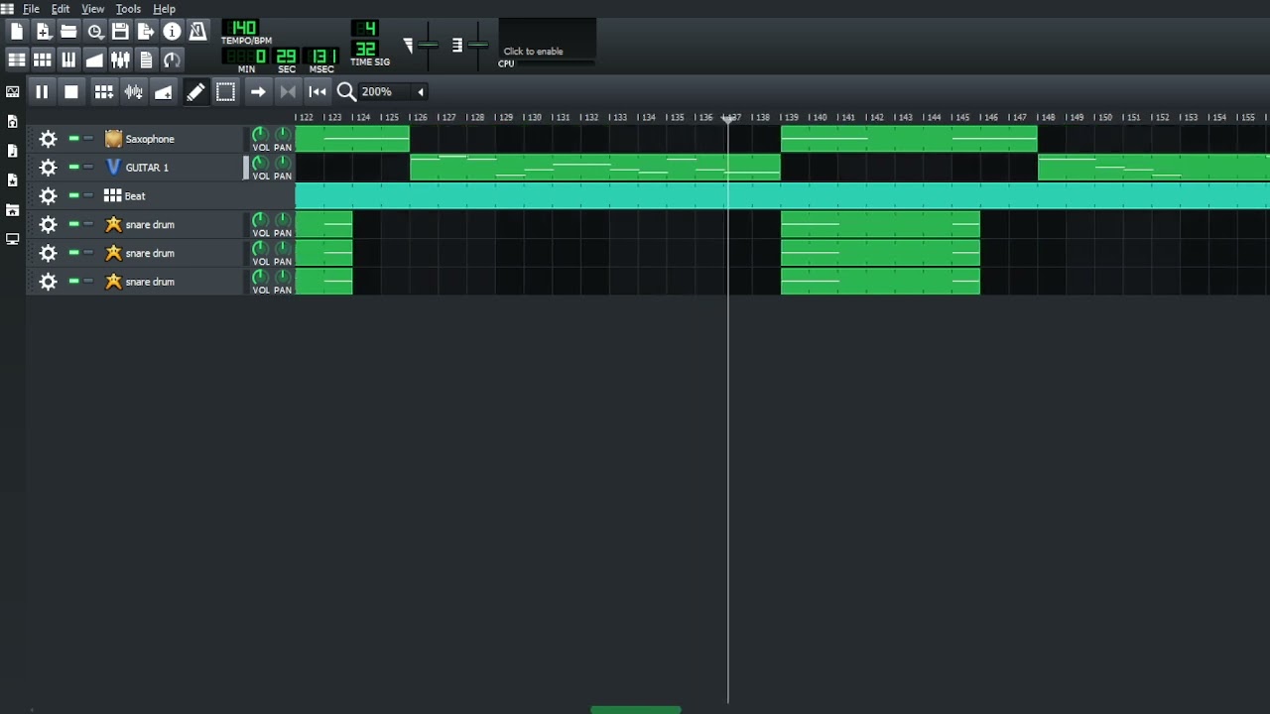Show the FX Mixer
Viewport: 1270px width, 714px height.
(120, 59)
